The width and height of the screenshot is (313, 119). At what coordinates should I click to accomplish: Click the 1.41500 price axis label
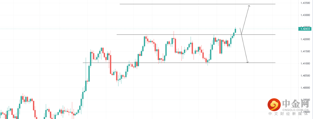[x=305, y=51]
